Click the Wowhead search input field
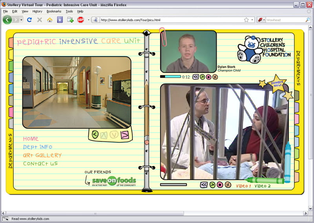Viewport: 314px width, 223px height. pos(285,20)
